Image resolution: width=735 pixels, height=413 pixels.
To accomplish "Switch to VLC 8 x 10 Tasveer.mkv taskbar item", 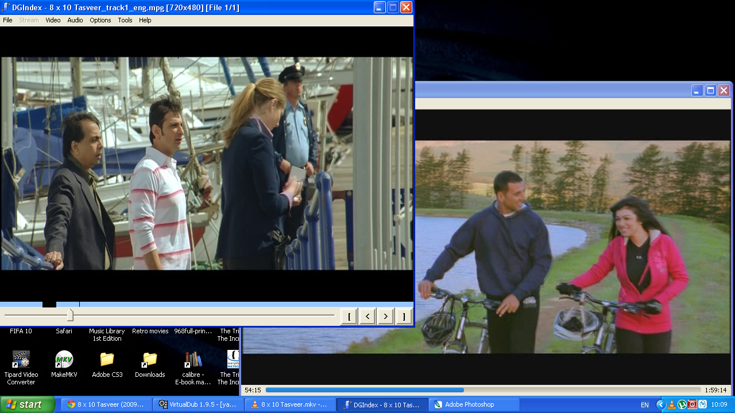I will click(290, 404).
